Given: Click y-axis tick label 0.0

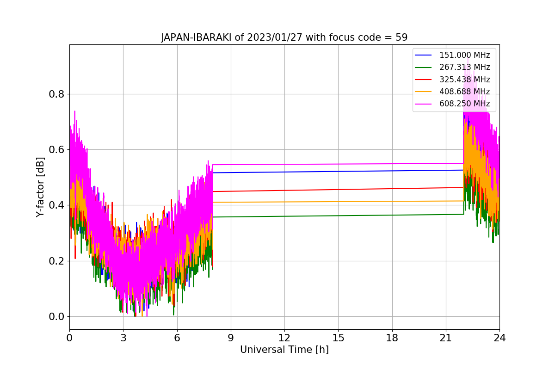Looking at the screenshot, I should pyautogui.click(x=56, y=317).
